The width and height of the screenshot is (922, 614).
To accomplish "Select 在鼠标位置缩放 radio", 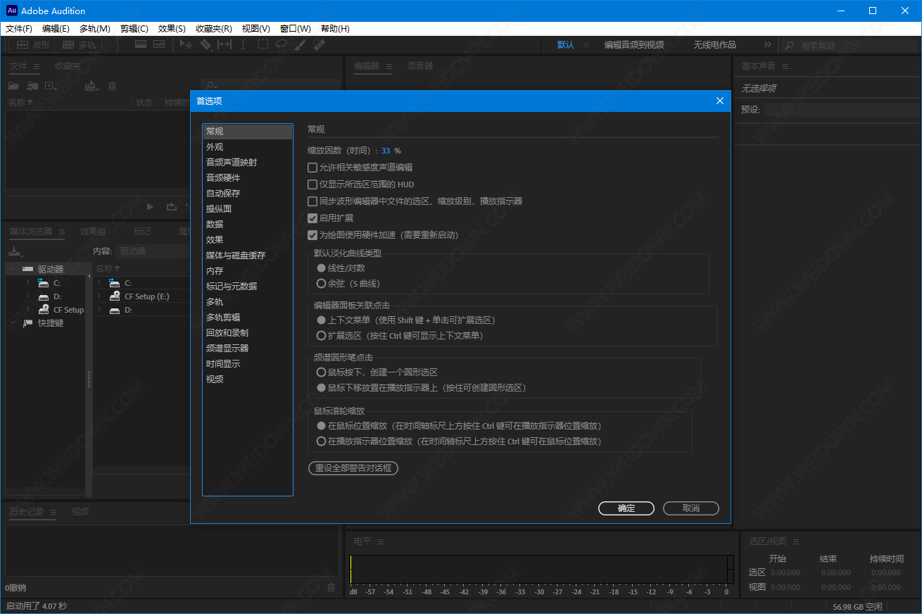I will [322, 426].
